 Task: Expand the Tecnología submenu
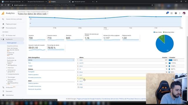(6, 77)
